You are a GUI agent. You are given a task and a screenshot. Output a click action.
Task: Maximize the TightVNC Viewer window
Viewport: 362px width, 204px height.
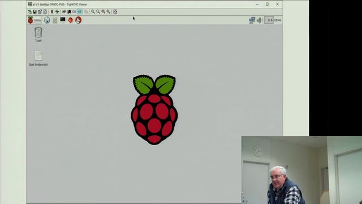coord(267,4)
